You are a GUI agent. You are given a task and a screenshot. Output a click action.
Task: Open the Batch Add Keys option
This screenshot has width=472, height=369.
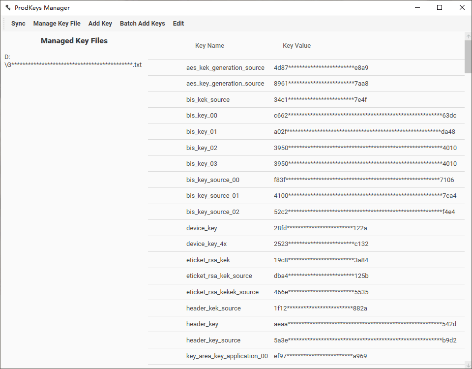(143, 24)
